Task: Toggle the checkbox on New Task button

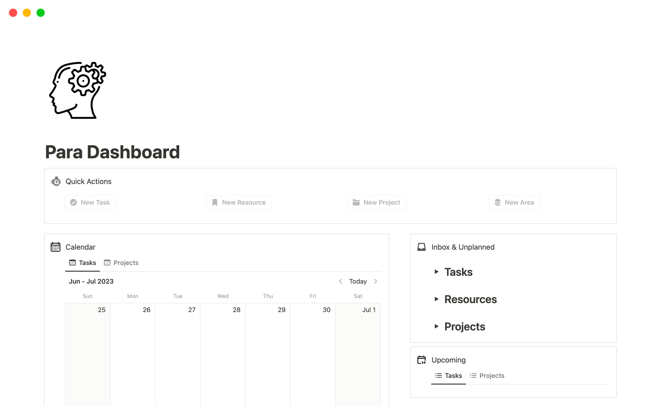Action: click(x=73, y=202)
